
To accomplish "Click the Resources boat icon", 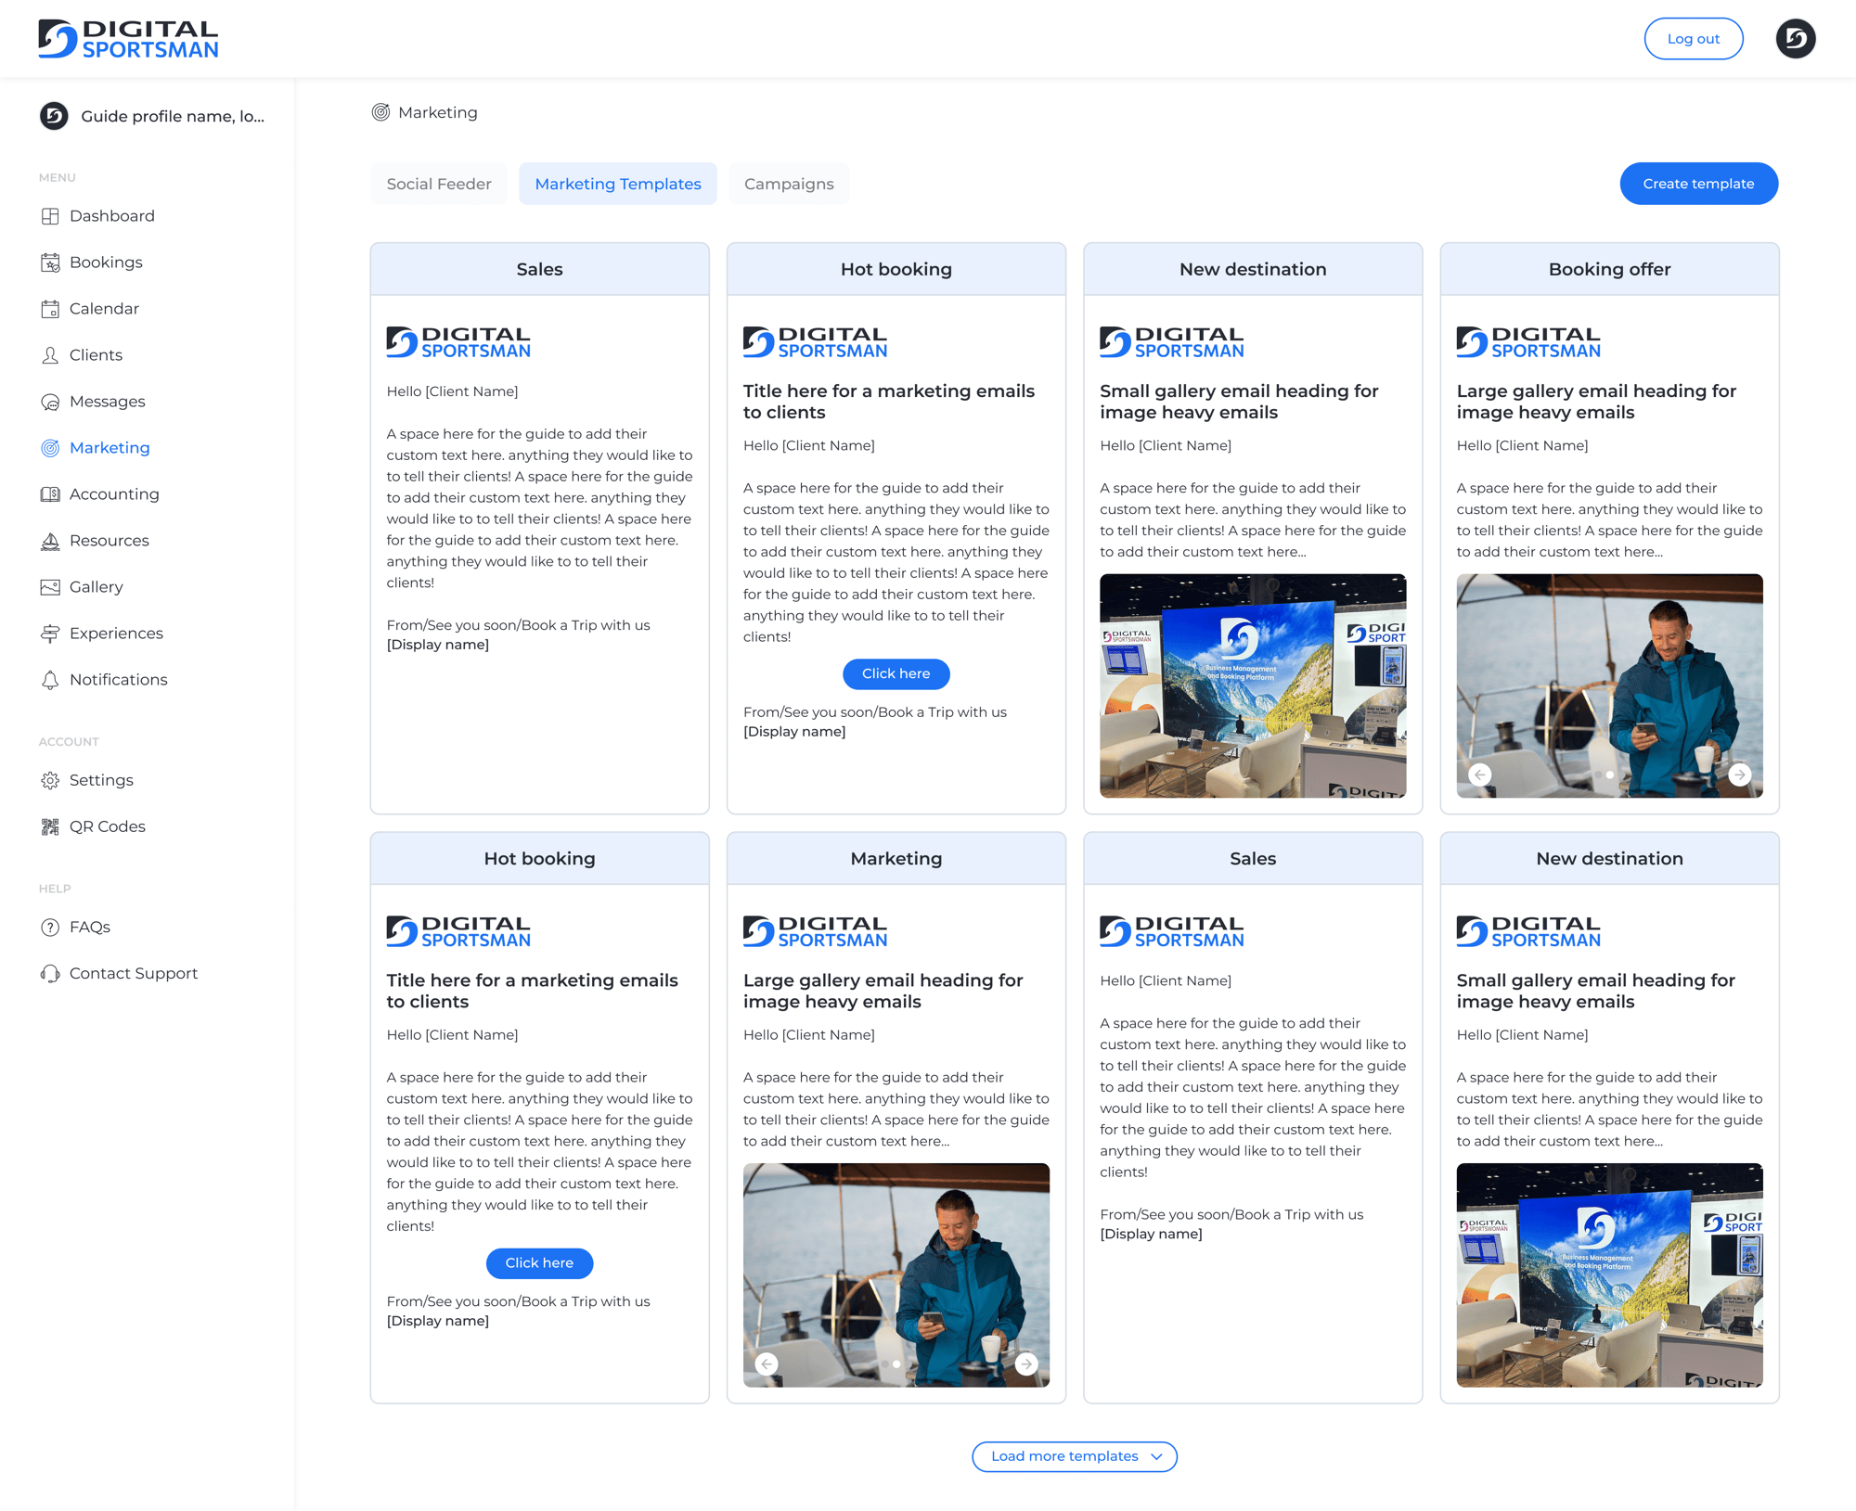I will (x=50, y=541).
